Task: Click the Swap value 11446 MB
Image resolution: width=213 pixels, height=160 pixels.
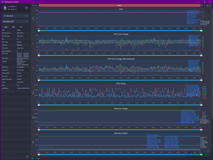Action: (x=20, y=82)
